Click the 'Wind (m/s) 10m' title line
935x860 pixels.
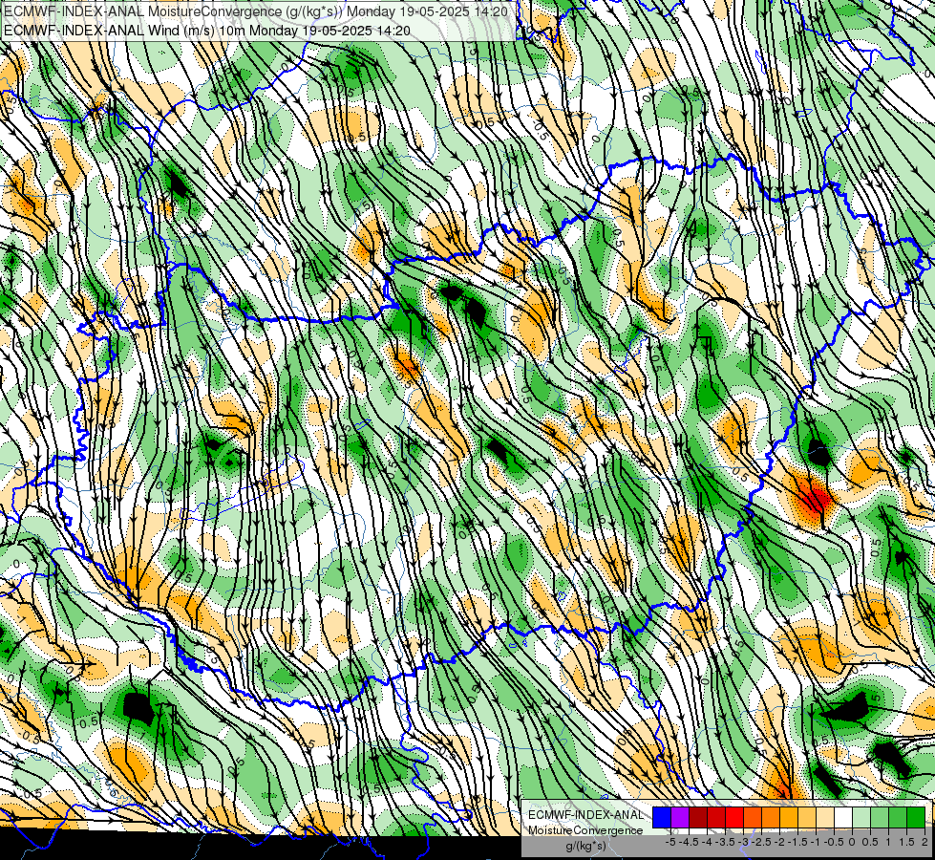tap(207, 30)
